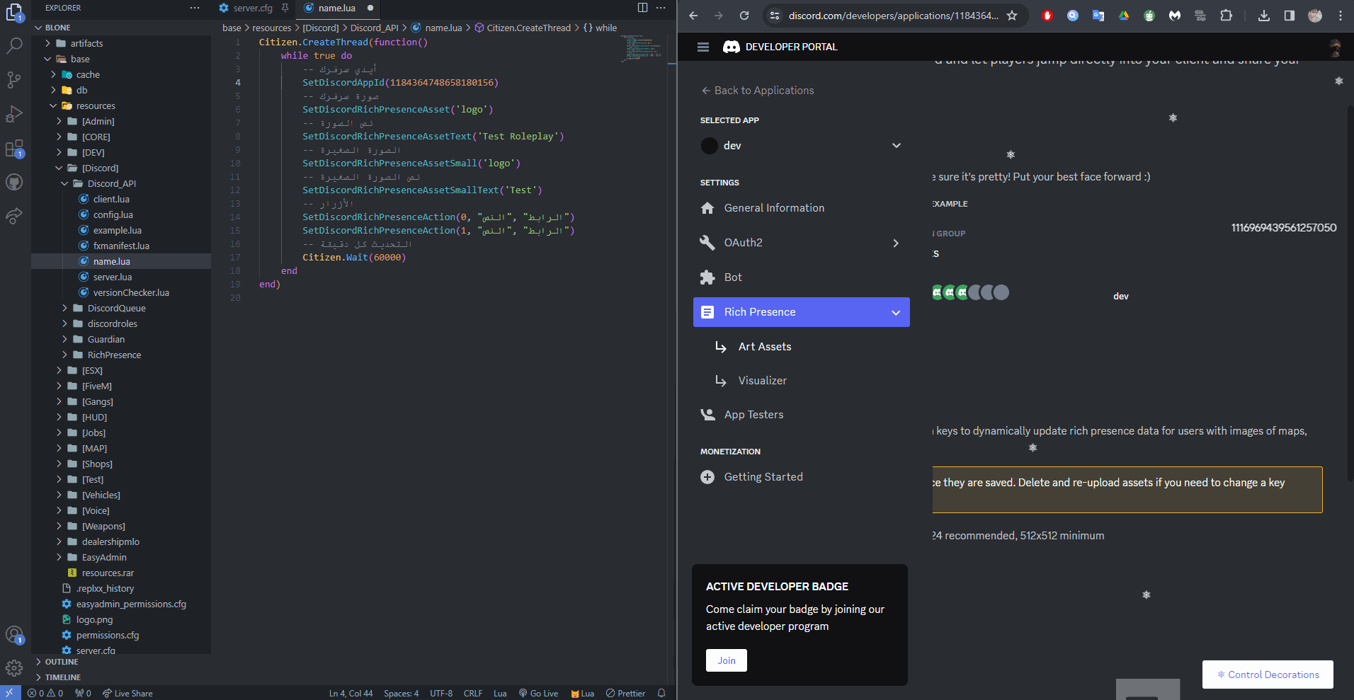Open versionChecker.lua file
Image resolution: width=1354 pixels, height=700 pixels.
(131, 292)
